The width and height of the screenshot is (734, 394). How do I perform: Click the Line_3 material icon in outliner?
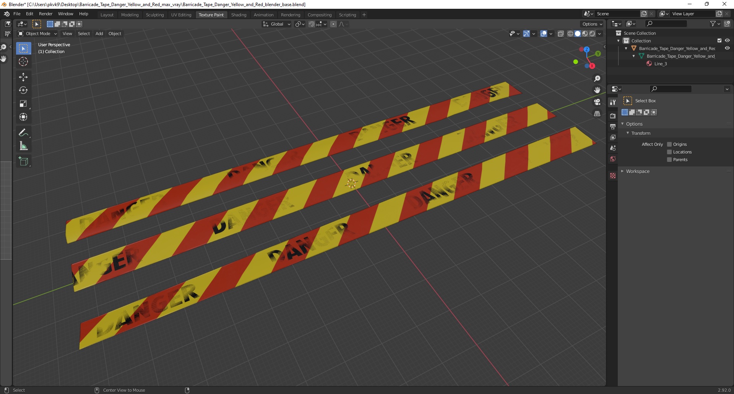click(649, 64)
